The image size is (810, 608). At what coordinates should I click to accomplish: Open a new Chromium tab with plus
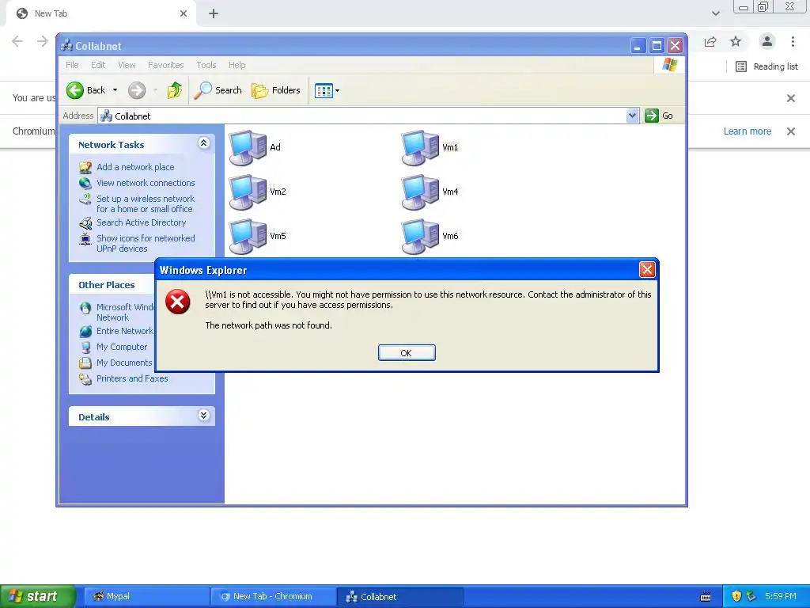214,13
